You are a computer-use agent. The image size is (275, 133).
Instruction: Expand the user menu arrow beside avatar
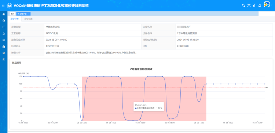[x=272, y=5]
